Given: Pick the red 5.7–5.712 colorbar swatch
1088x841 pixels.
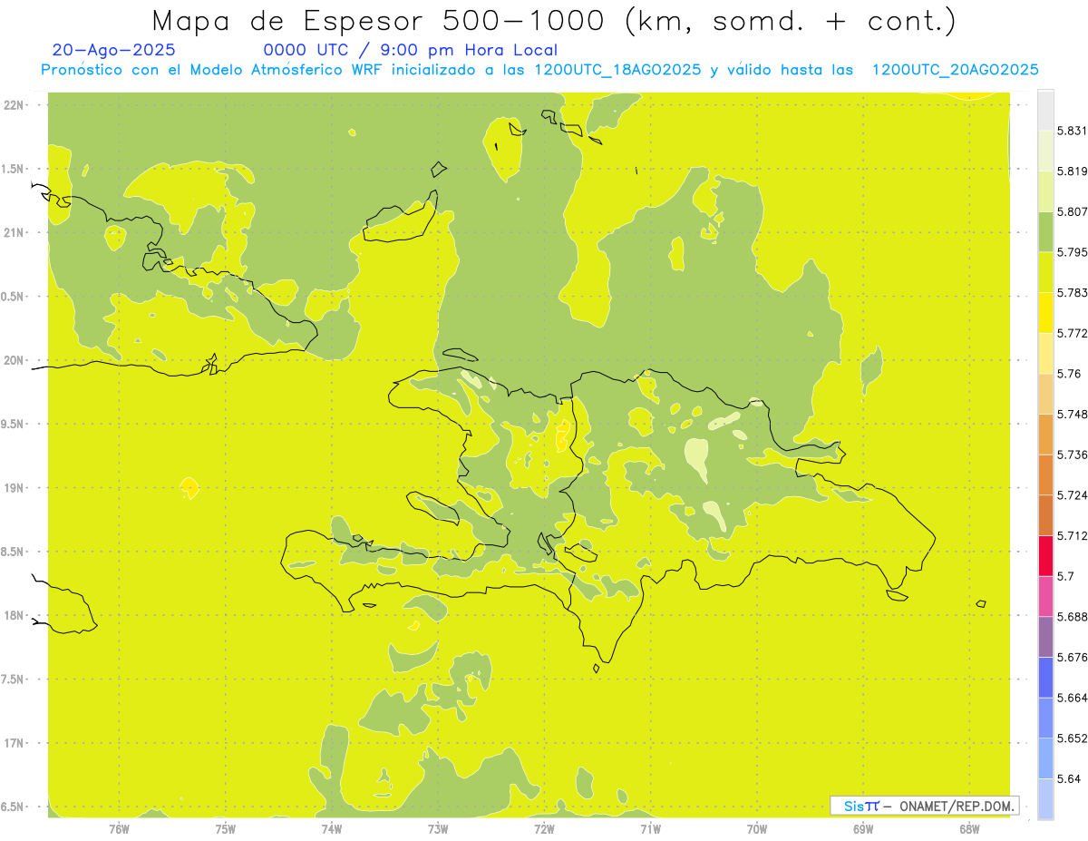Looking at the screenshot, I should [1046, 555].
